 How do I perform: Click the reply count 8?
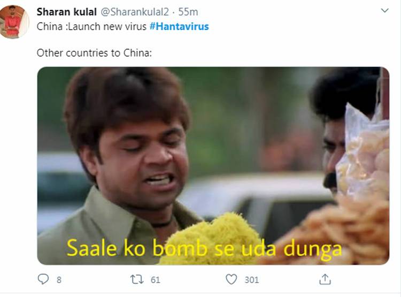point(59,280)
